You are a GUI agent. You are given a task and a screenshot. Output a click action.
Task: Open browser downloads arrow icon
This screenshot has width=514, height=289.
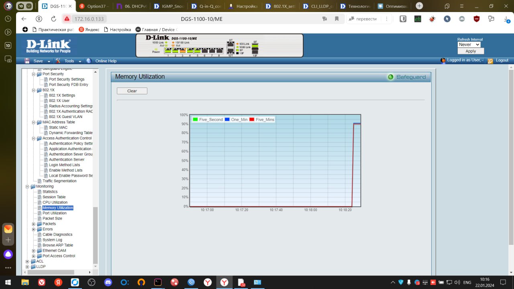[506, 19]
